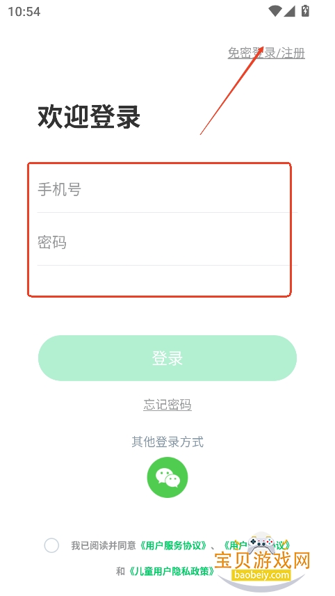Tap the 欢迎登录 heading
The height and width of the screenshot is (596, 335).
tap(89, 116)
